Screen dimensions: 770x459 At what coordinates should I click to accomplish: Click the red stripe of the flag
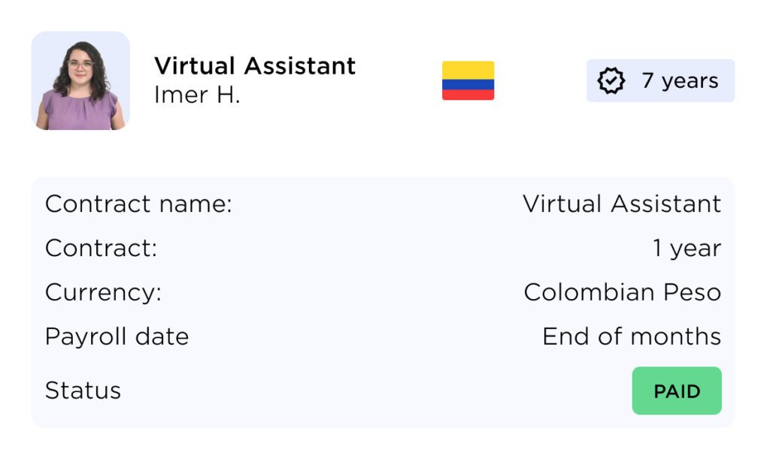pos(468,95)
